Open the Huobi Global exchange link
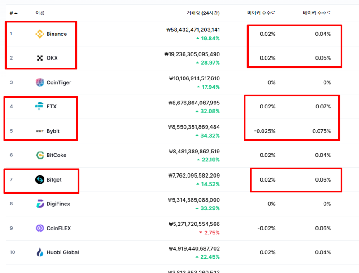Image resolution: width=359 pixels, height=273 pixels. pos(63,252)
